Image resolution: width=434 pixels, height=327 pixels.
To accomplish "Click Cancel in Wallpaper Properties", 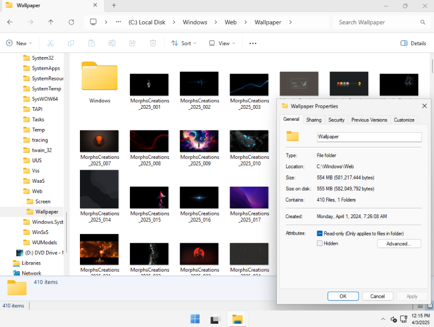I will (x=377, y=297).
